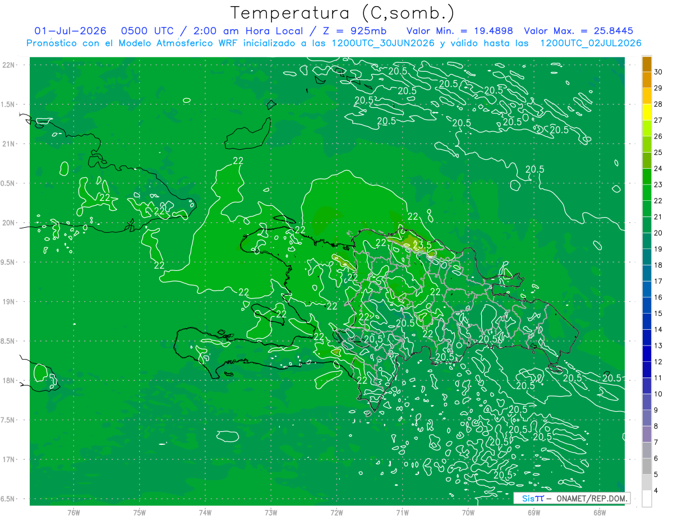Click the "Valor Min. = 19.4898" readout
This screenshot has height=520, width=673.
[460, 31]
